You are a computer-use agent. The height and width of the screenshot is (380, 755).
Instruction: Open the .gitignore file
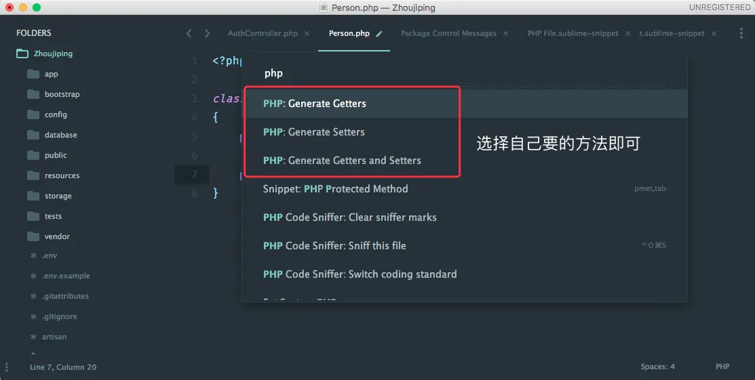[x=59, y=316]
